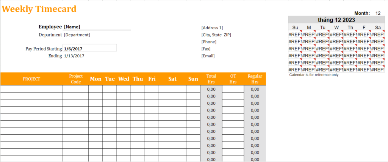This screenshot has width=388, height=162.
Task: Click the Ending date 1/13/2017 cell
Action: tap(74, 56)
